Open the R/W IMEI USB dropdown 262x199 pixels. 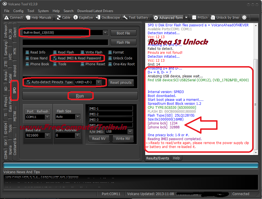point(130,132)
